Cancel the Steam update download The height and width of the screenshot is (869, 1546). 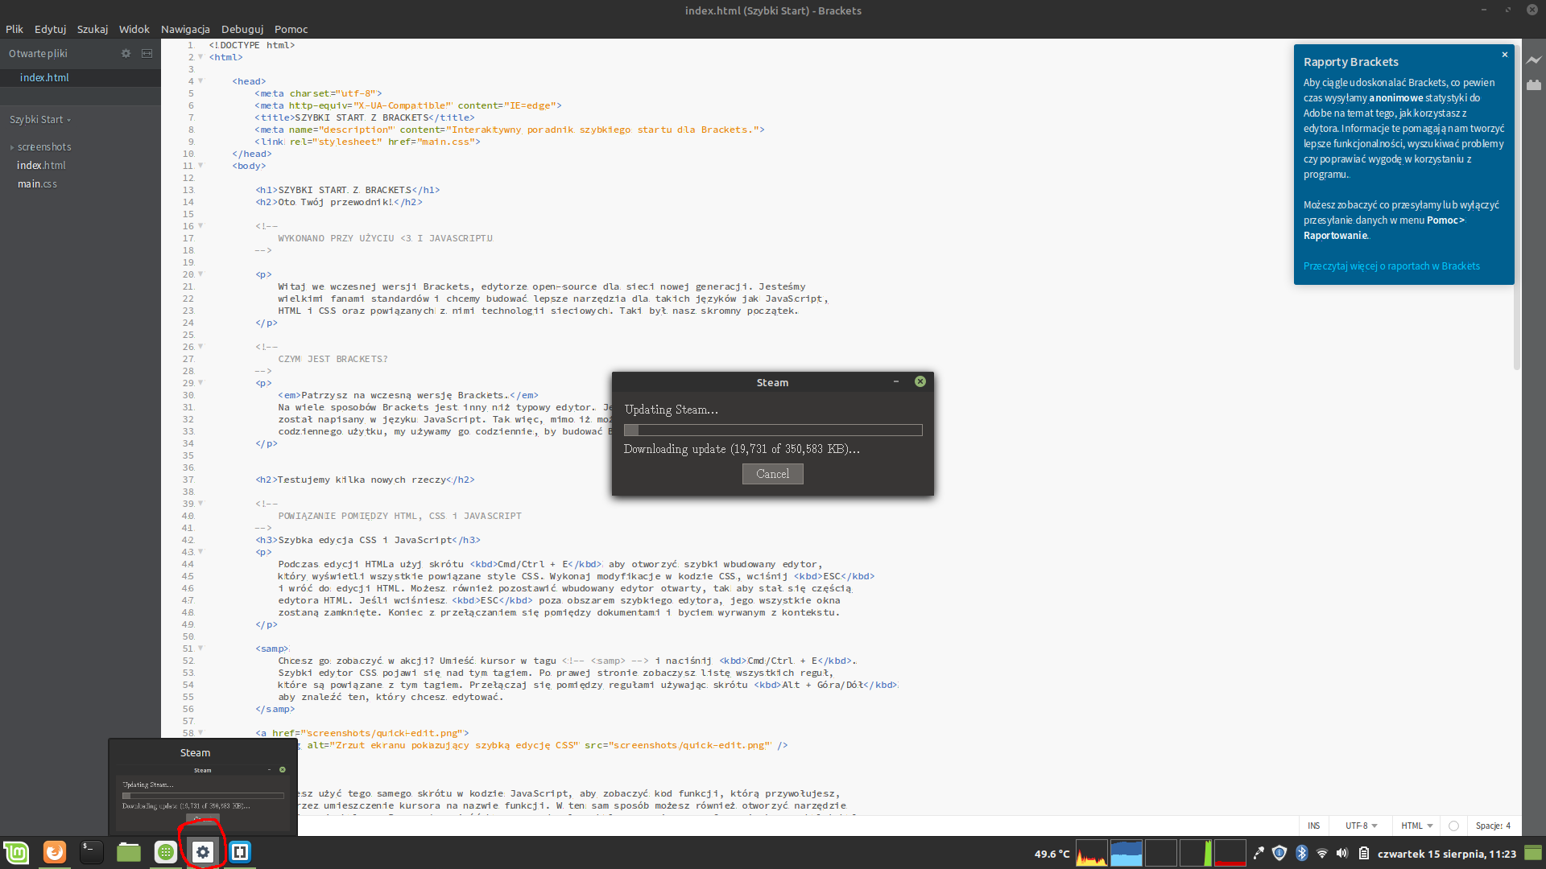point(772,474)
